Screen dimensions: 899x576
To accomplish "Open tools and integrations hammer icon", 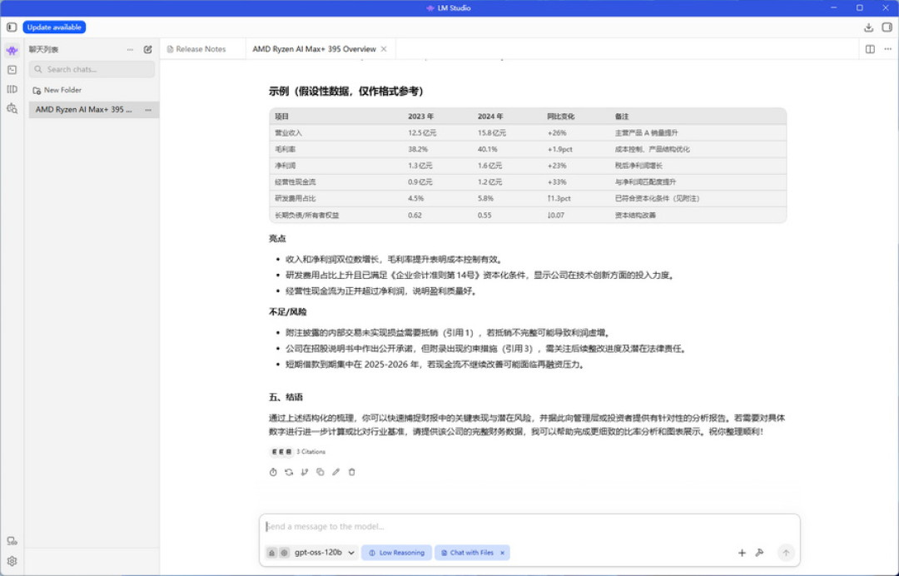I will click(760, 553).
